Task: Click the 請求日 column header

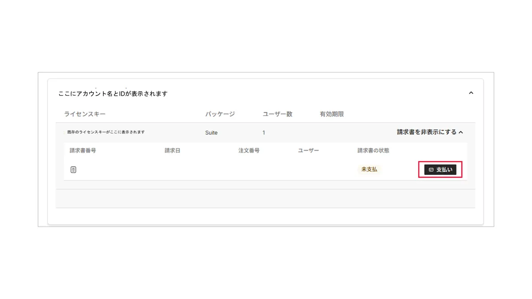Action: (172, 151)
